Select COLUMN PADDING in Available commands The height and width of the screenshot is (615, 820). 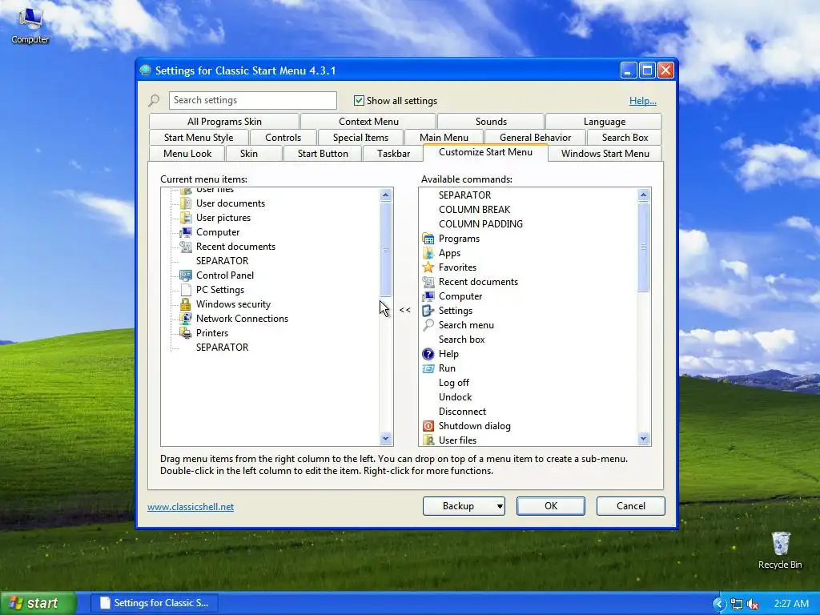pos(480,224)
